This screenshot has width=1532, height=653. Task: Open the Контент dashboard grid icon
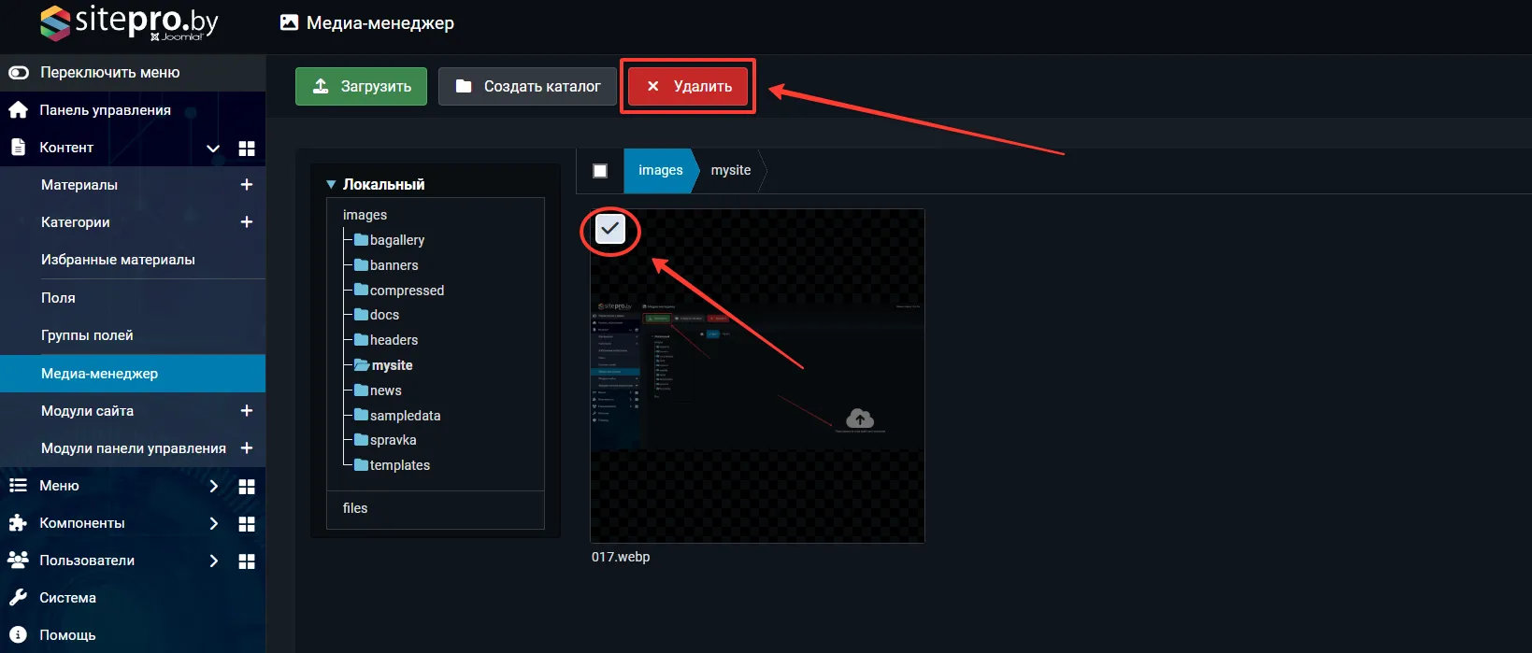coord(247,149)
